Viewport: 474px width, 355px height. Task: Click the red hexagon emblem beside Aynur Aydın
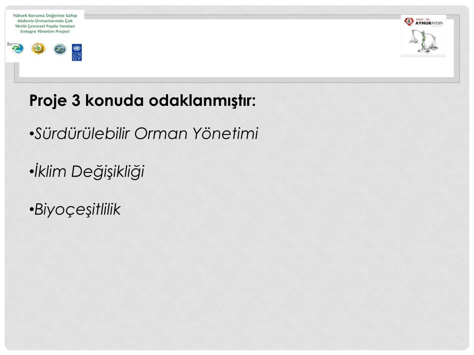coord(409,21)
